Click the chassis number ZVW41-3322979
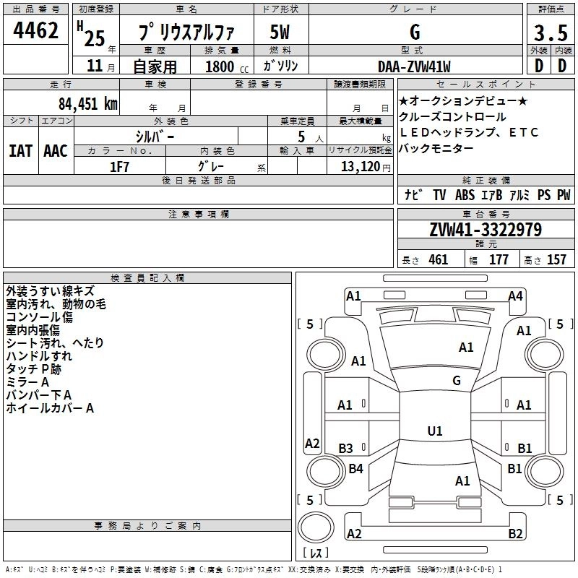 click(484, 230)
